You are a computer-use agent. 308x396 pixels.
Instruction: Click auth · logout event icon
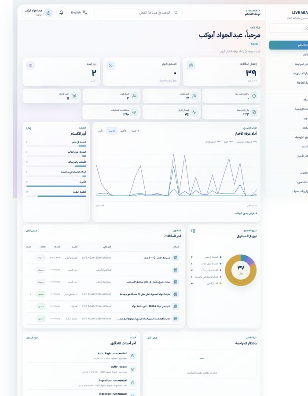pos(132,370)
